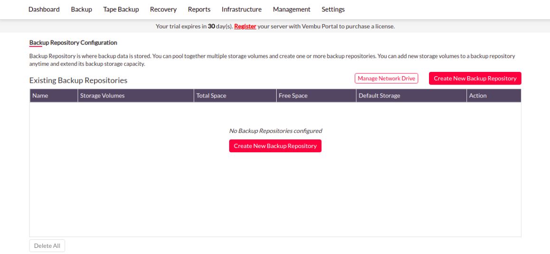Open the Backup menu
The image size is (550, 254).
point(81,9)
